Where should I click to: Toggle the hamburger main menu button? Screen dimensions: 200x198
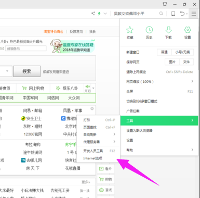[194, 14]
